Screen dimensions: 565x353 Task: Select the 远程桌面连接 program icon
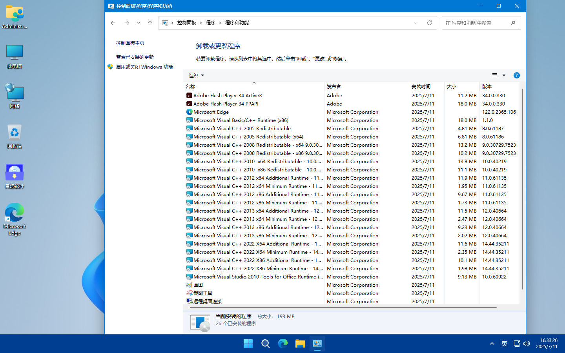pyautogui.click(x=189, y=301)
